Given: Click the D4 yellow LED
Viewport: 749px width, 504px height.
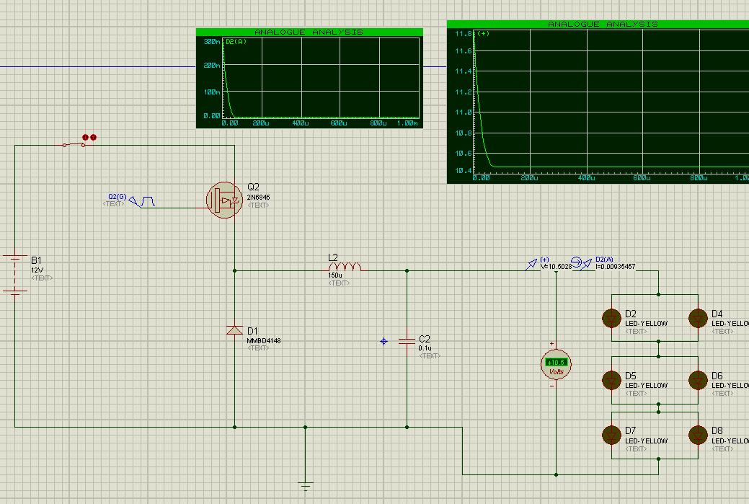Looking at the screenshot, I should click(x=698, y=318).
